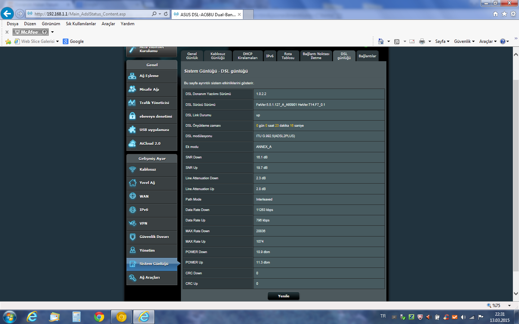This screenshot has width=519, height=324.
Task: Open ebeveyn denetimi lock icon
Action: click(x=132, y=116)
